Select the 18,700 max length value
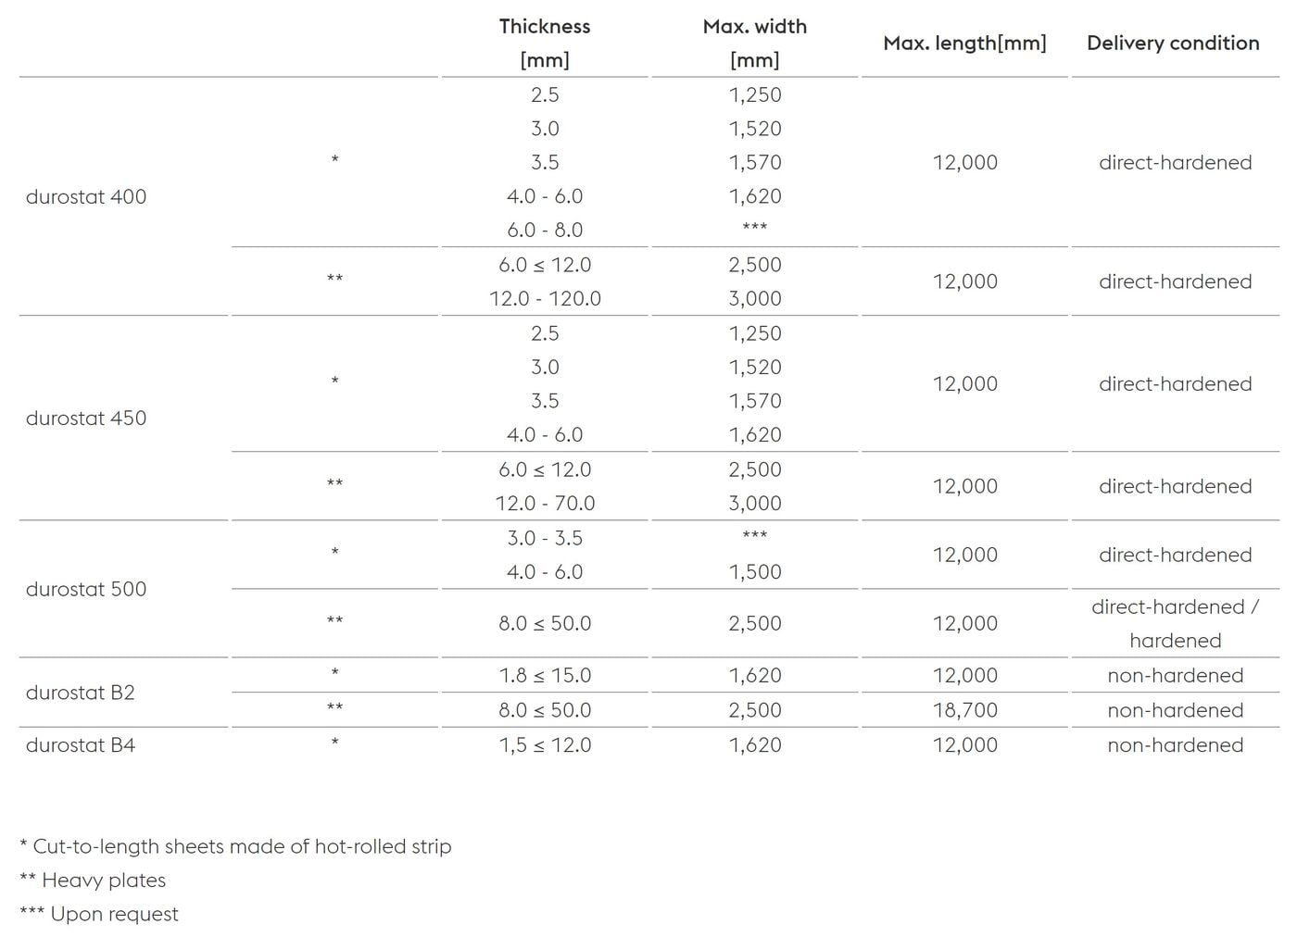Viewport: 1297px width, 937px height. tap(964, 710)
